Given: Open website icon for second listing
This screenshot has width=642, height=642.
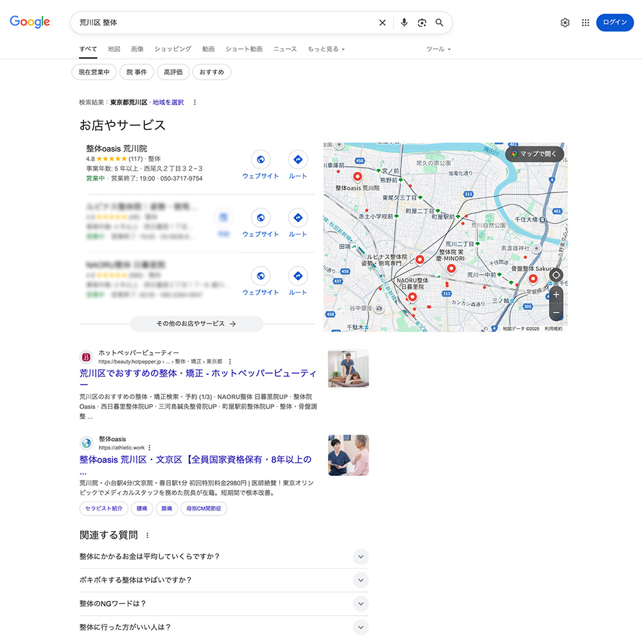Looking at the screenshot, I should click(x=261, y=218).
